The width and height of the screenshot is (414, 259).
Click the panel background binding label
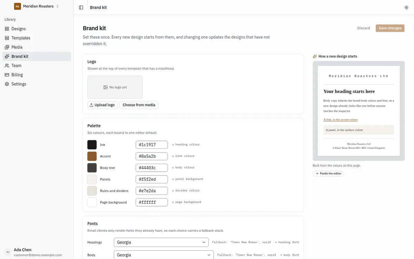[187, 179]
